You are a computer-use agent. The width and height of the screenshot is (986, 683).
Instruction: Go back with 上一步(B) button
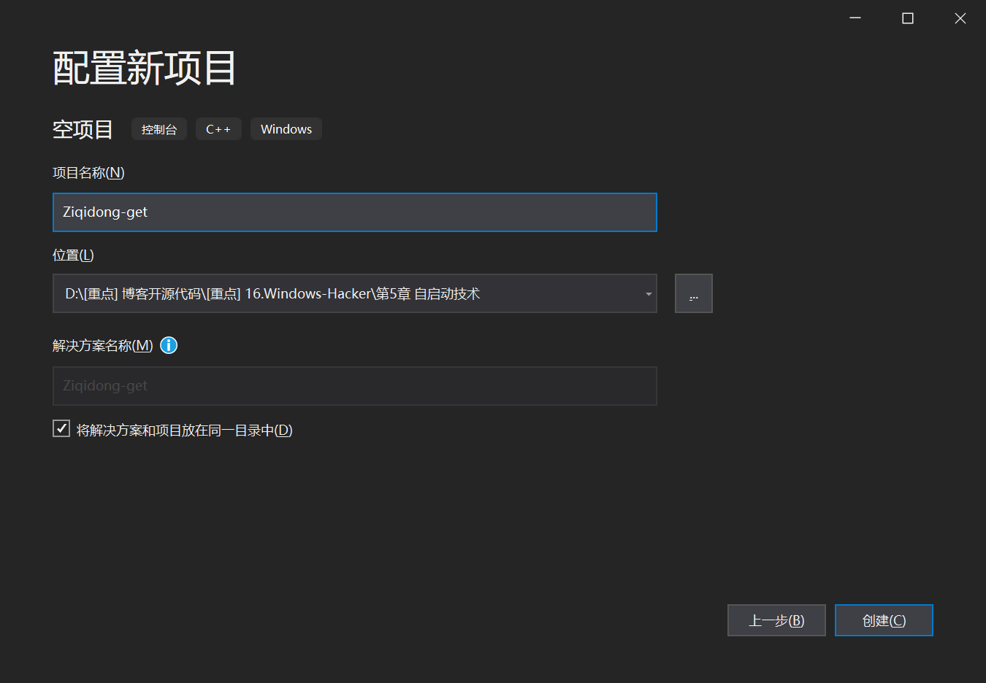776,620
